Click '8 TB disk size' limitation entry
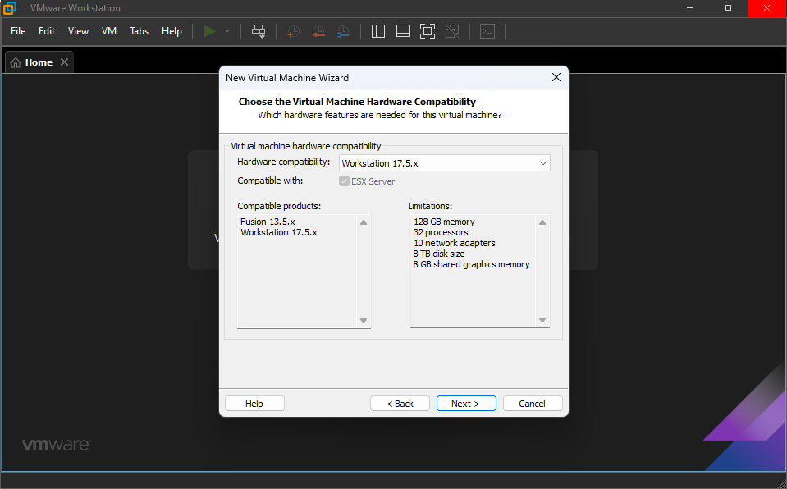Screen dimensions: 787x489 pyautogui.click(x=439, y=254)
